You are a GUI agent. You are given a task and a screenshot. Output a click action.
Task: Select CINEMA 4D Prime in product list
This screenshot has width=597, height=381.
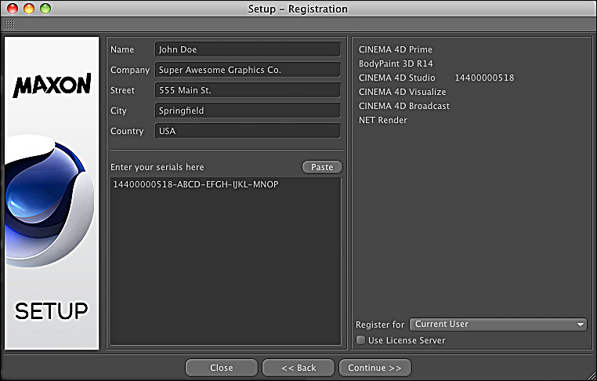[x=396, y=49]
